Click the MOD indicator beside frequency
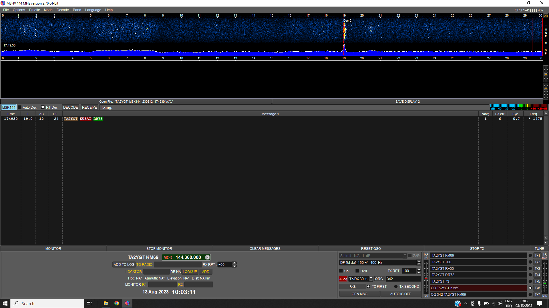 coord(168,258)
